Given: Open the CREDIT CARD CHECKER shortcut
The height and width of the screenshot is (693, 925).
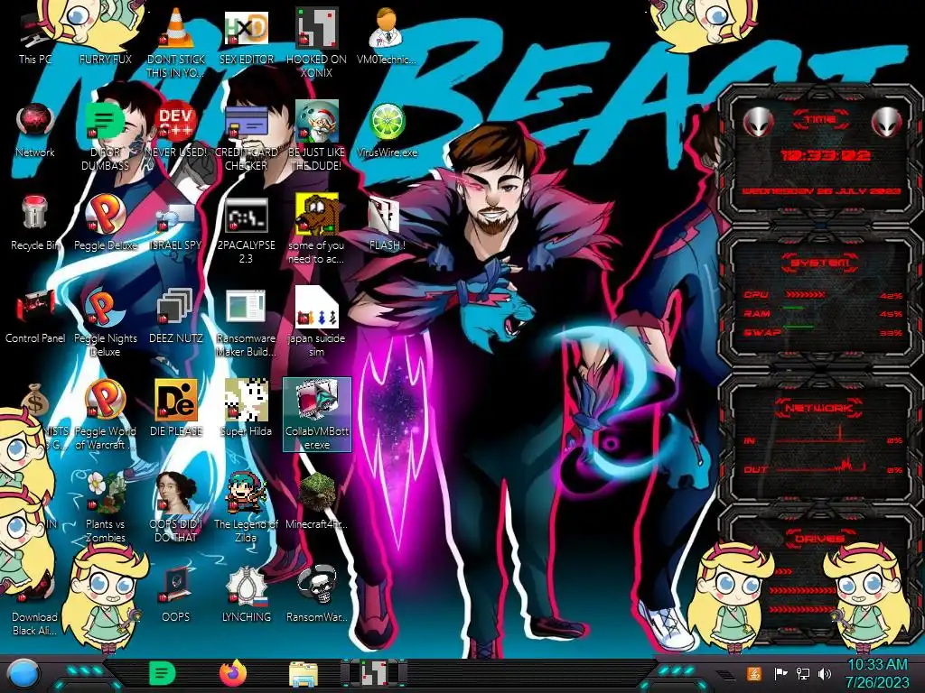Looking at the screenshot, I should point(246,135).
